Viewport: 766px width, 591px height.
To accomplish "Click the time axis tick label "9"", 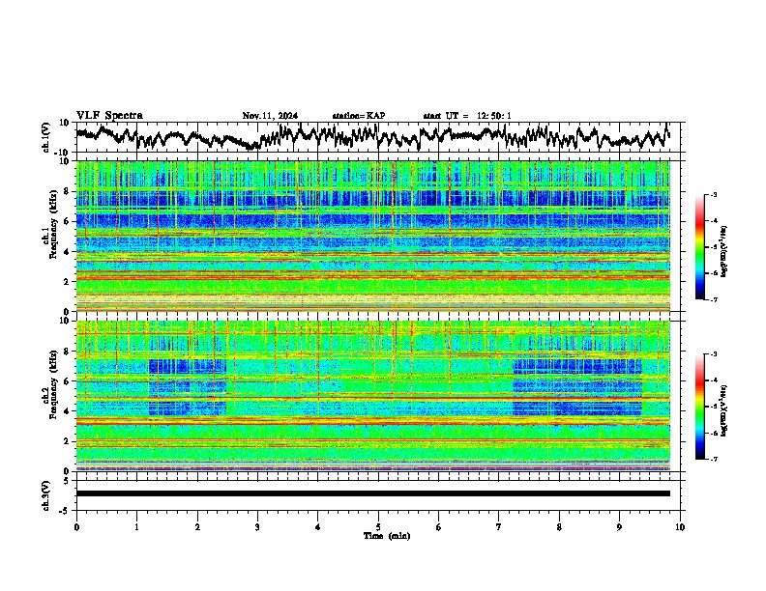I will pyautogui.click(x=619, y=527).
